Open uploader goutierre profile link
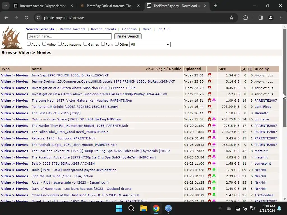The height and width of the screenshot is (215, 287). (262, 119)
